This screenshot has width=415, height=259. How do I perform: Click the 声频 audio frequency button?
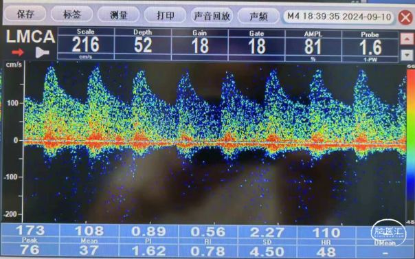258,16
